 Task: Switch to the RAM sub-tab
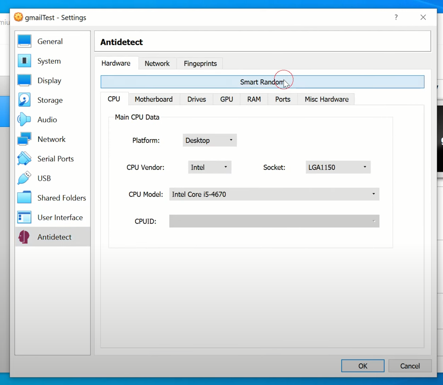(x=254, y=99)
